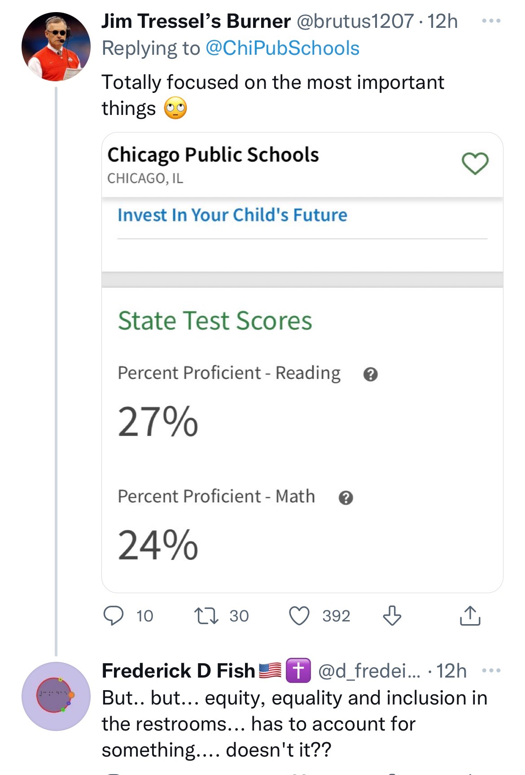Open reply on Jim Tressel's Burner tweet
This screenshot has width=525, height=775.
(x=114, y=616)
